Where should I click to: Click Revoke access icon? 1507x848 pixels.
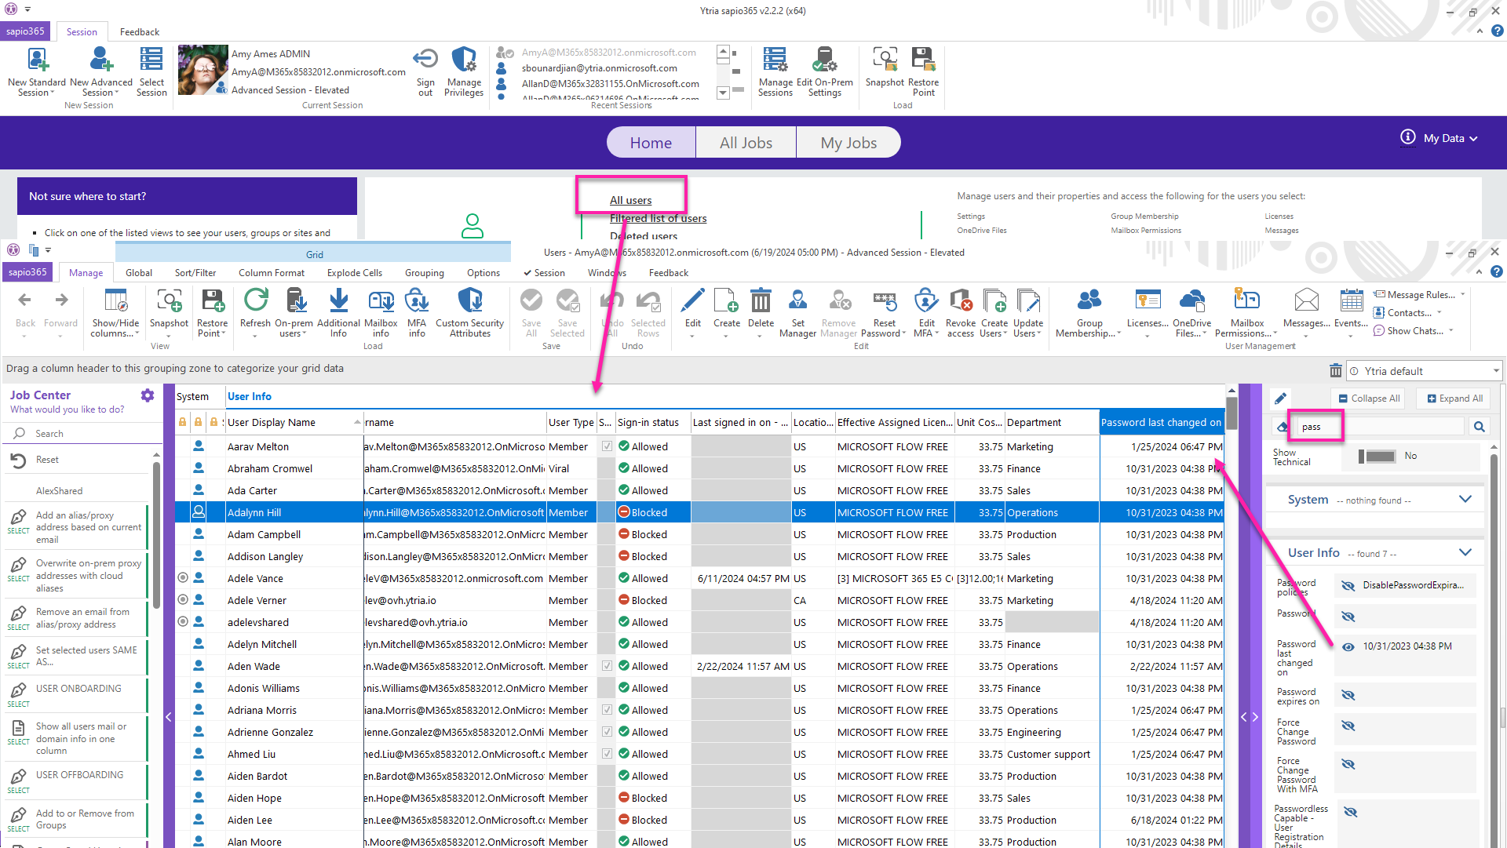961,300
